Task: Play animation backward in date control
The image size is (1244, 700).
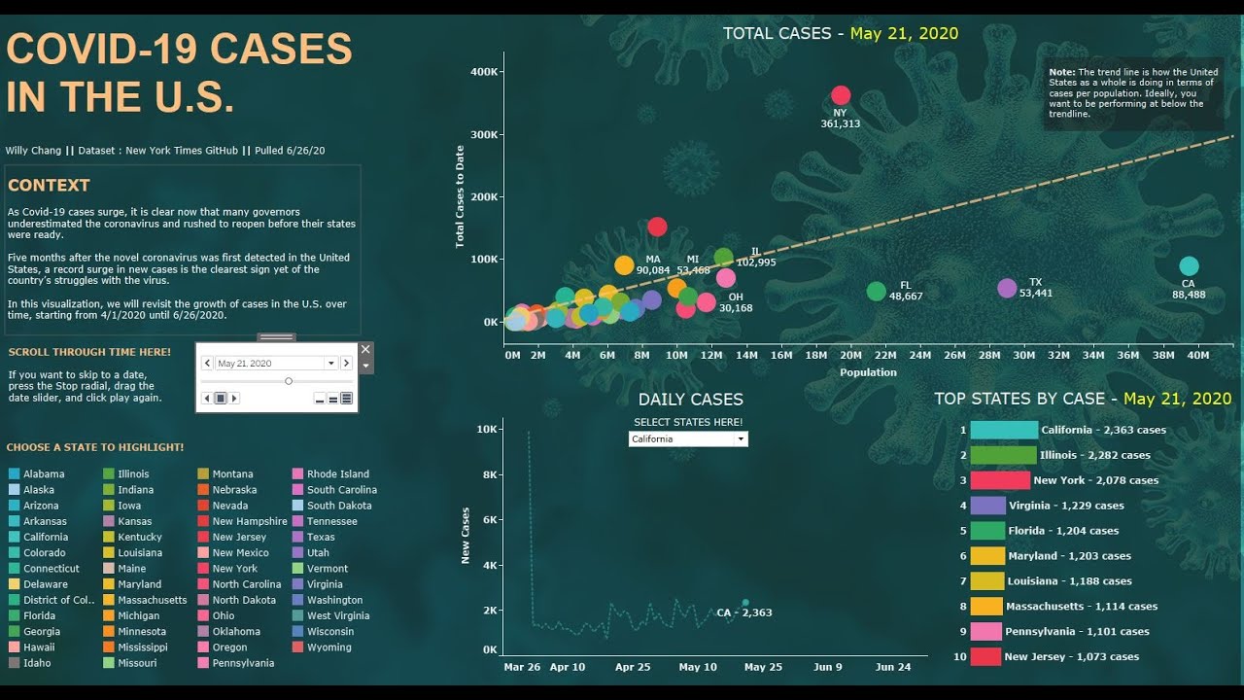Action: pos(207,398)
